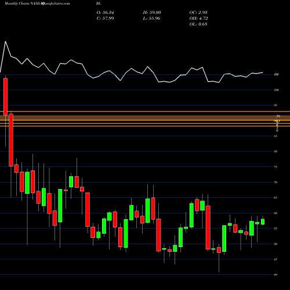Click the Monthly Charts title text
The height and width of the screenshot is (290, 290).
(x=17, y=3)
